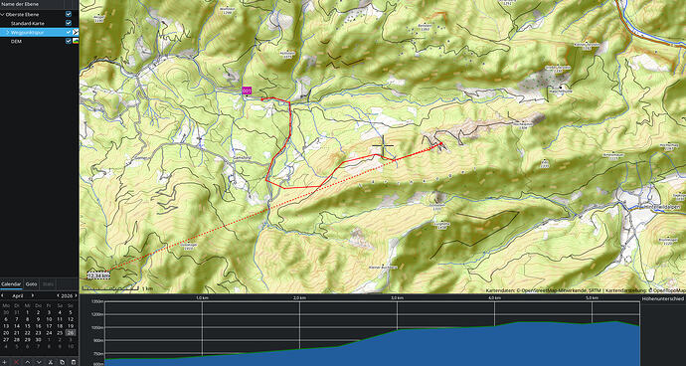Click the 2026 year label
This screenshot has width=686, height=366.
(67, 296)
